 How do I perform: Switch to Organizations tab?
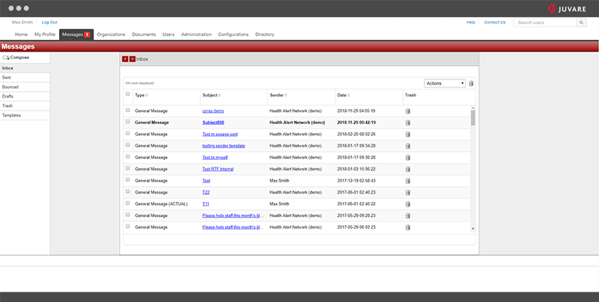111,34
